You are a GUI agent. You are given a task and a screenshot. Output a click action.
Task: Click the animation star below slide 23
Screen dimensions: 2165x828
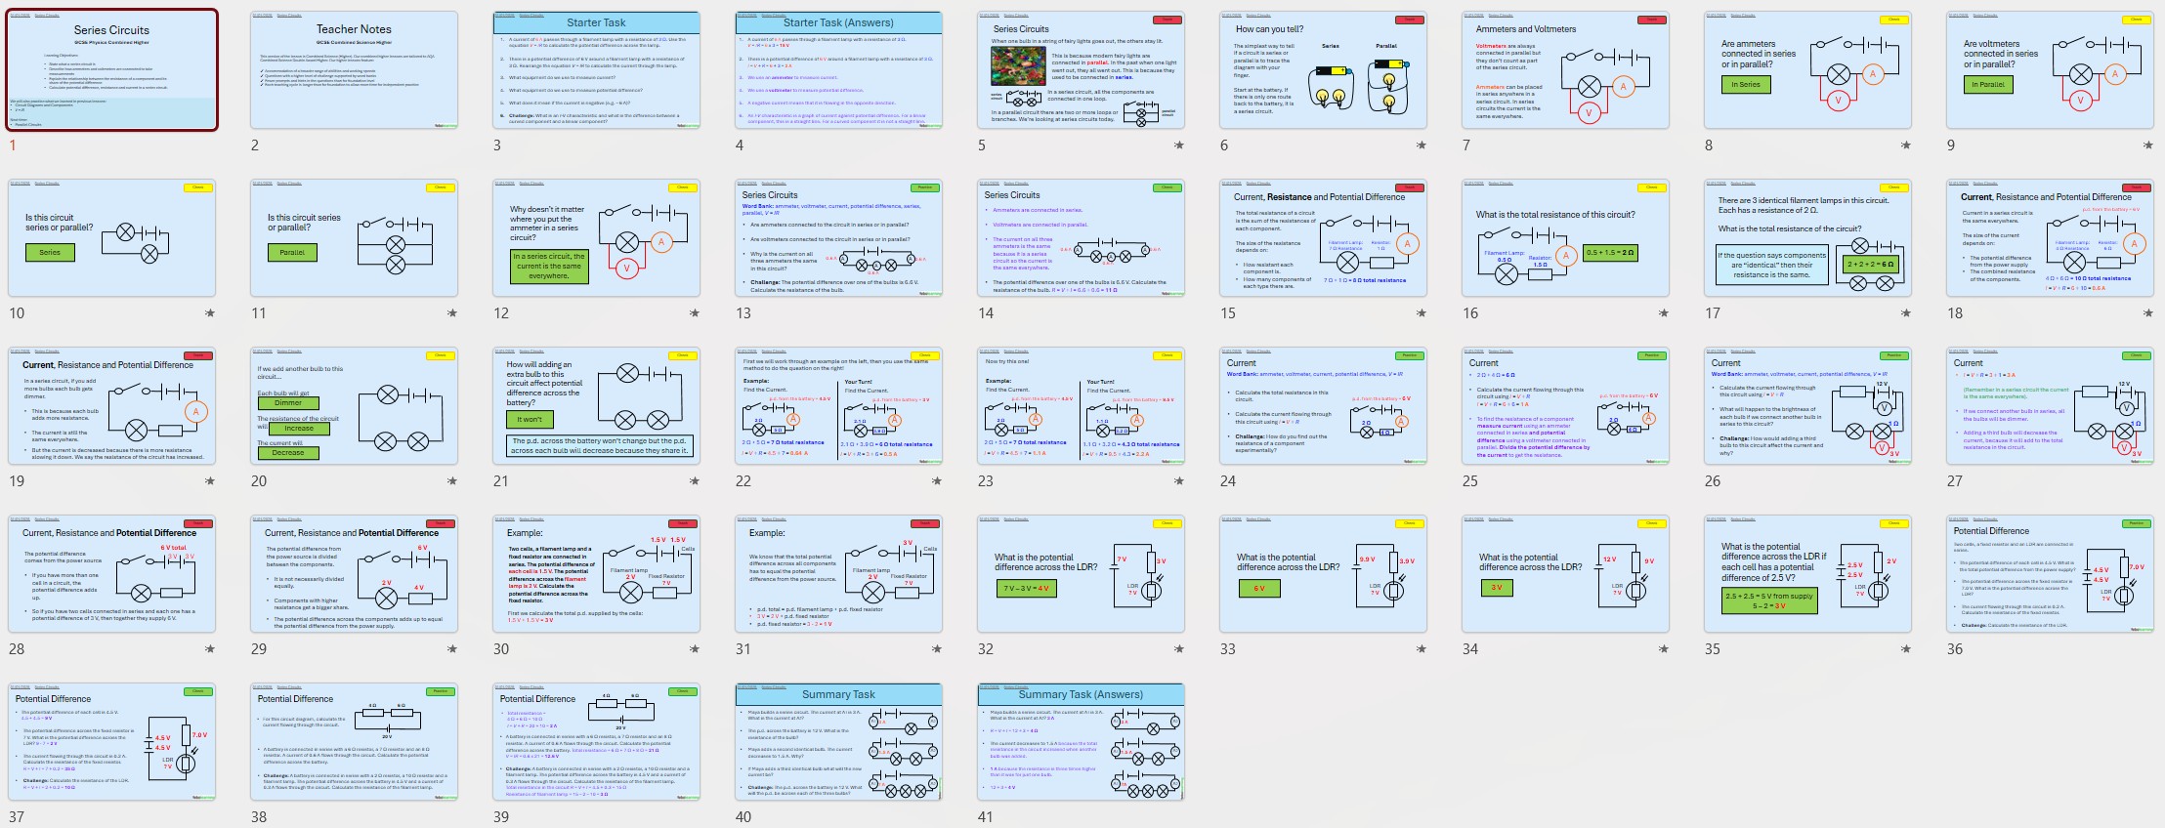tap(1179, 481)
